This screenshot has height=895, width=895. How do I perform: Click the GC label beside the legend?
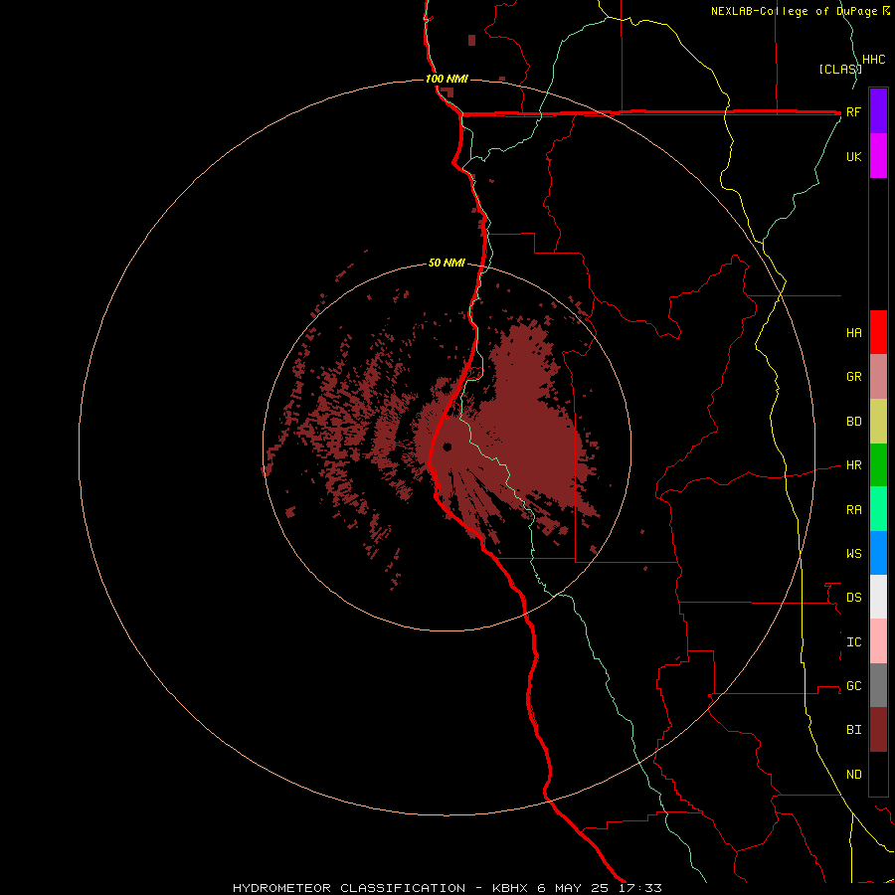pos(853,686)
